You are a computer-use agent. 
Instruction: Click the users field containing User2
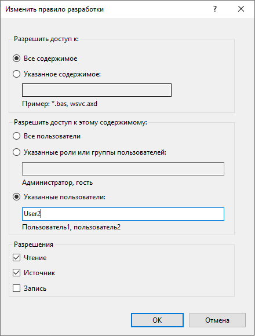[x=123, y=214]
